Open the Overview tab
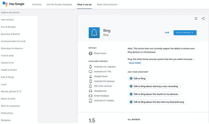Screen dimensions: 209x124 (x=37, y=5)
